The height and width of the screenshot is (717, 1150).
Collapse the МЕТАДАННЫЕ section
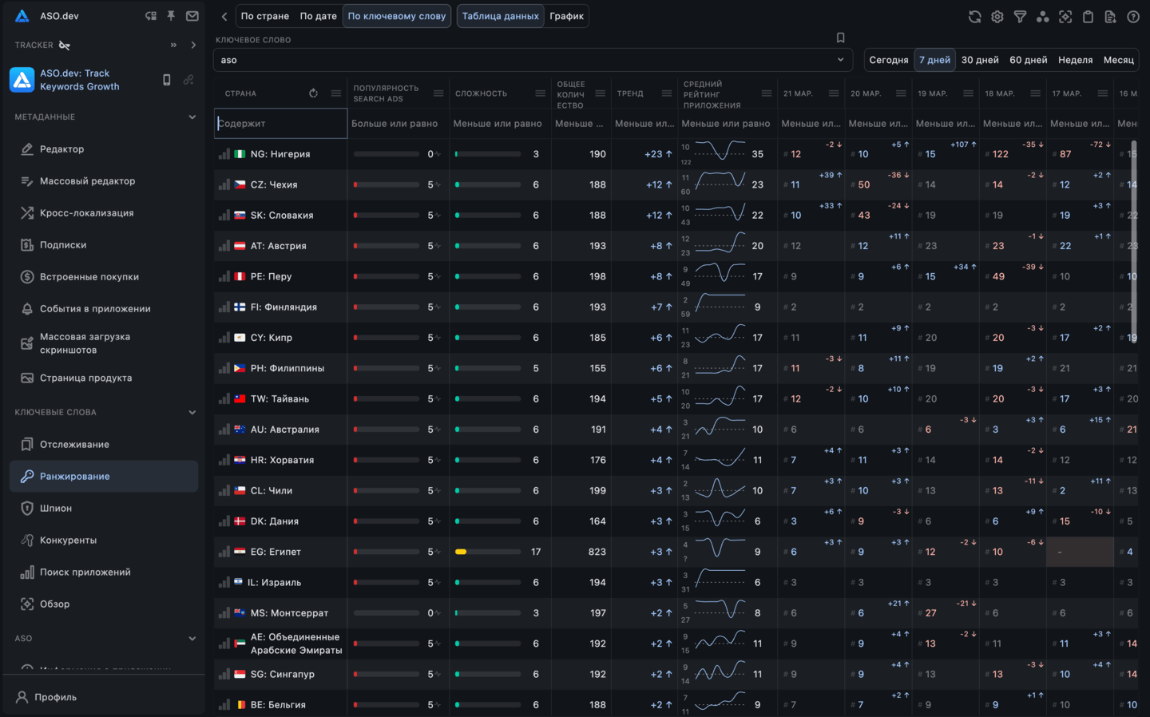[192, 117]
